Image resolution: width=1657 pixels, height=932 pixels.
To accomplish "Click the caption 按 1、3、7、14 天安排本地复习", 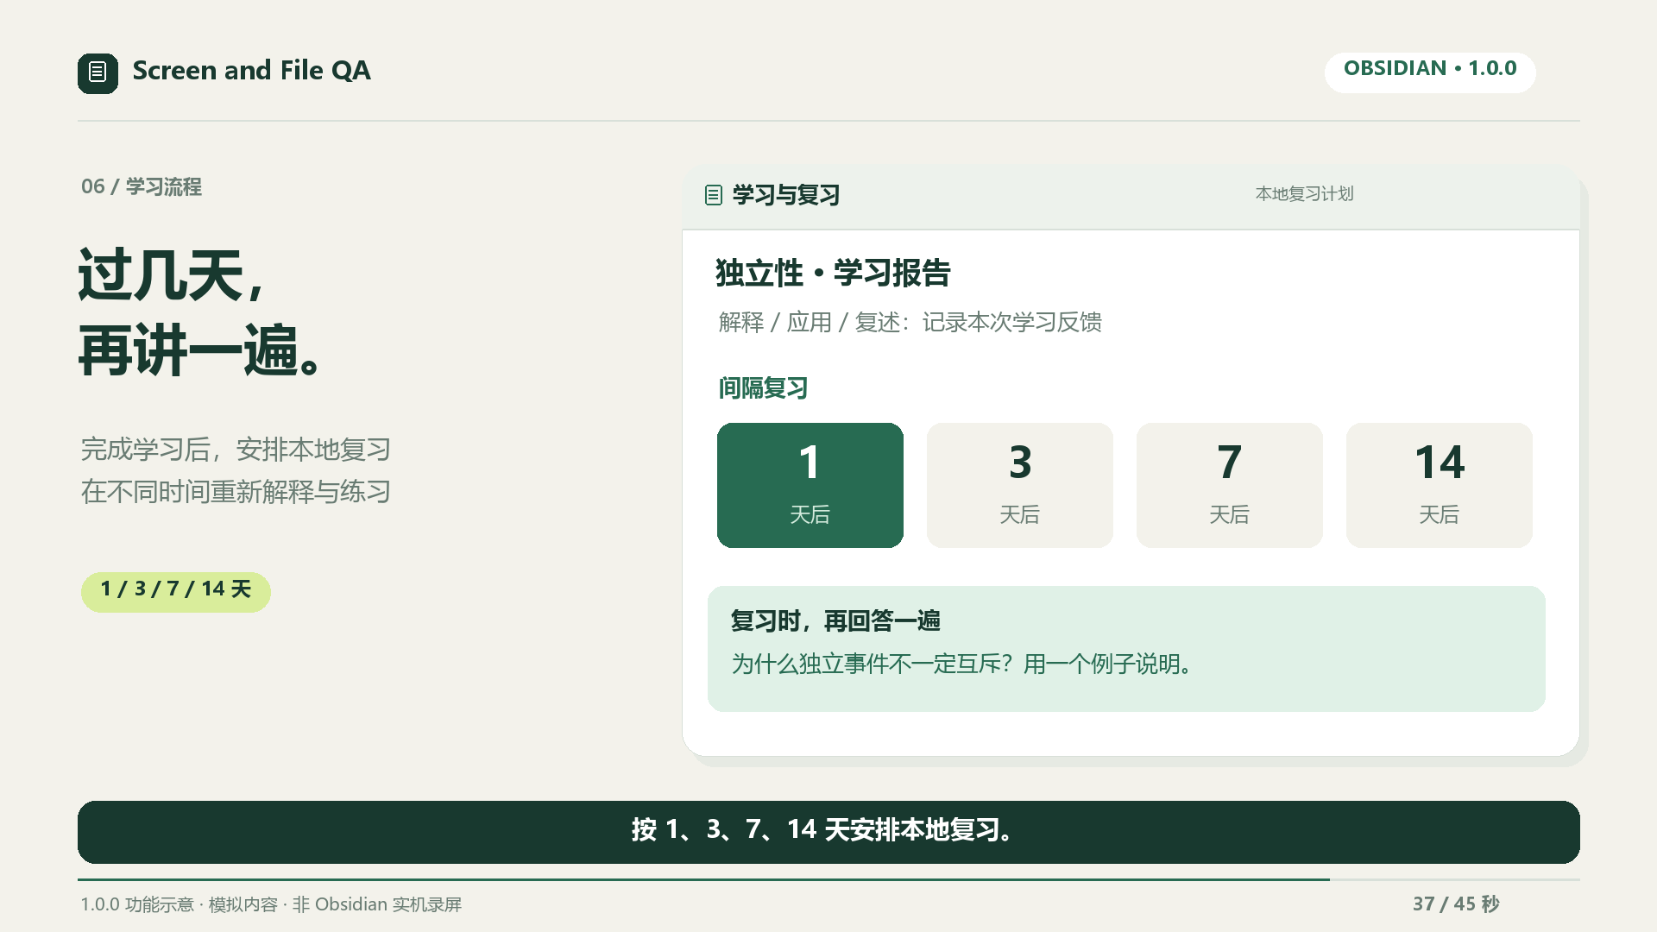I will 828,832.
